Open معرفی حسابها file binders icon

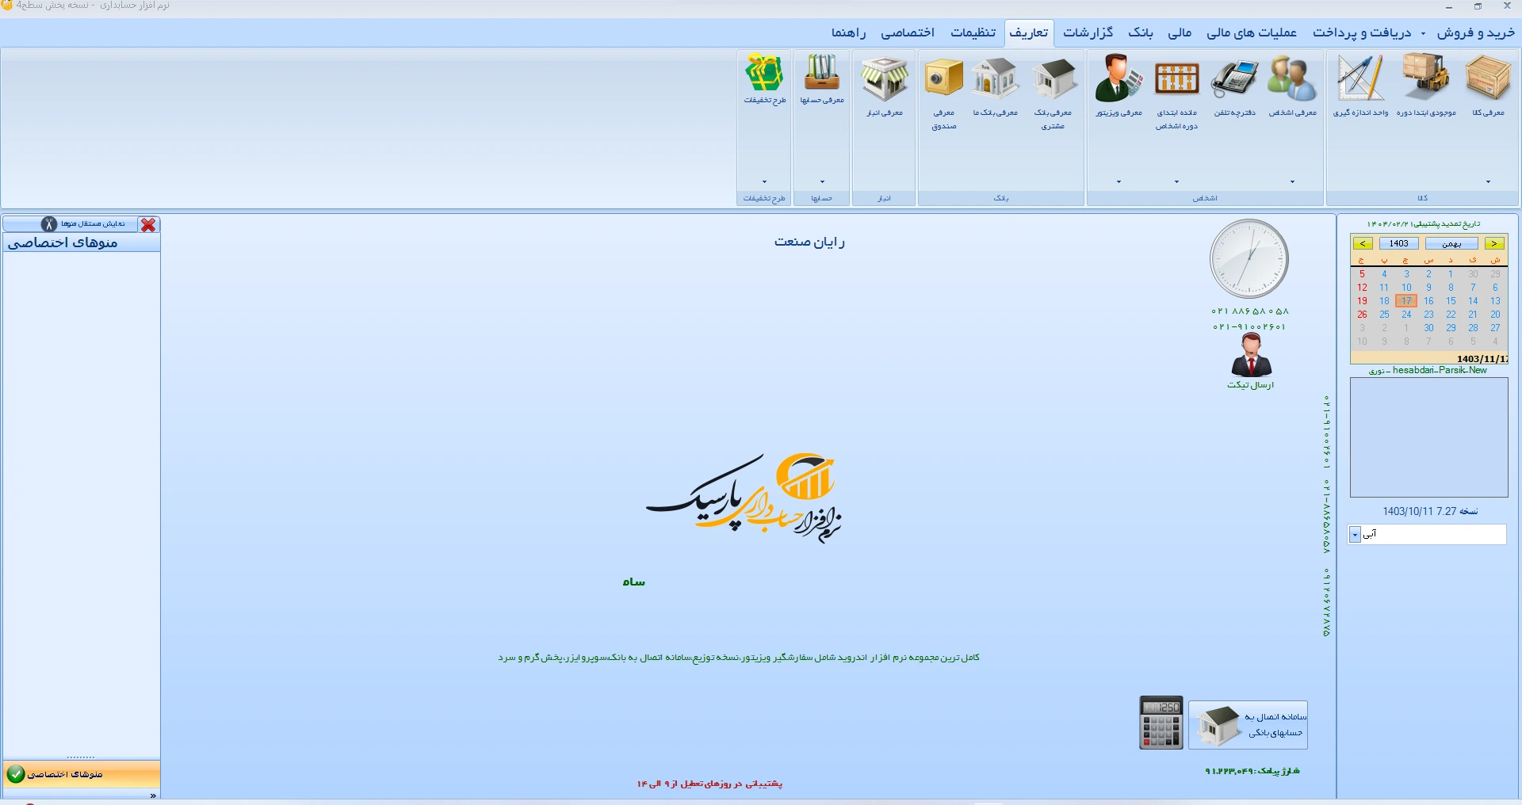[x=822, y=72]
